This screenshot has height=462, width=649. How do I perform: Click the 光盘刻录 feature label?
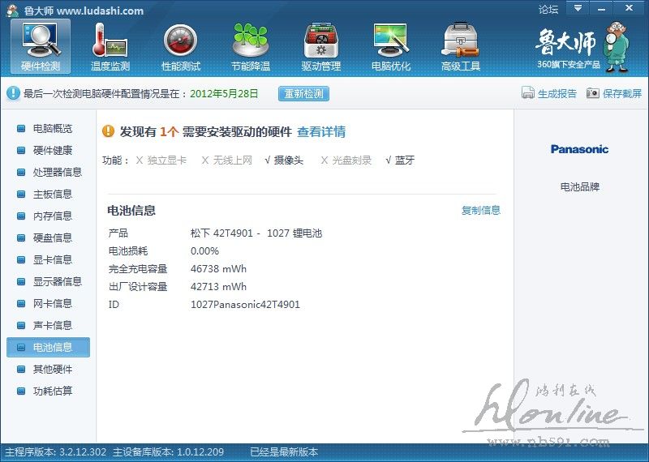(x=352, y=160)
